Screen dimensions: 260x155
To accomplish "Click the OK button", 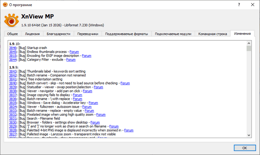I will pyautogui.click(x=245, y=148).
